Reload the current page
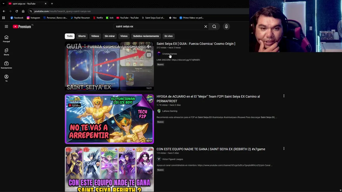This screenshot has height=192, width=342. point(17,11)
